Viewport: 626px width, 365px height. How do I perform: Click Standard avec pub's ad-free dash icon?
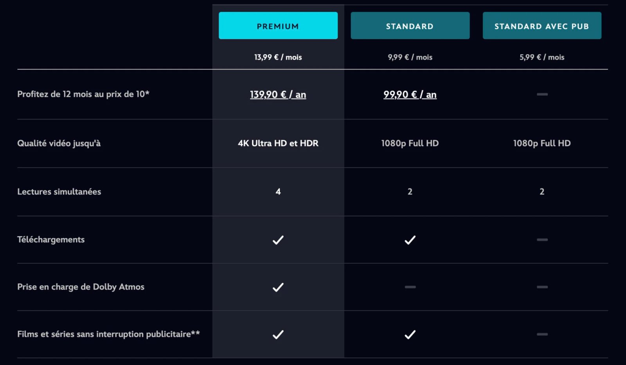[x=542, y=334]
